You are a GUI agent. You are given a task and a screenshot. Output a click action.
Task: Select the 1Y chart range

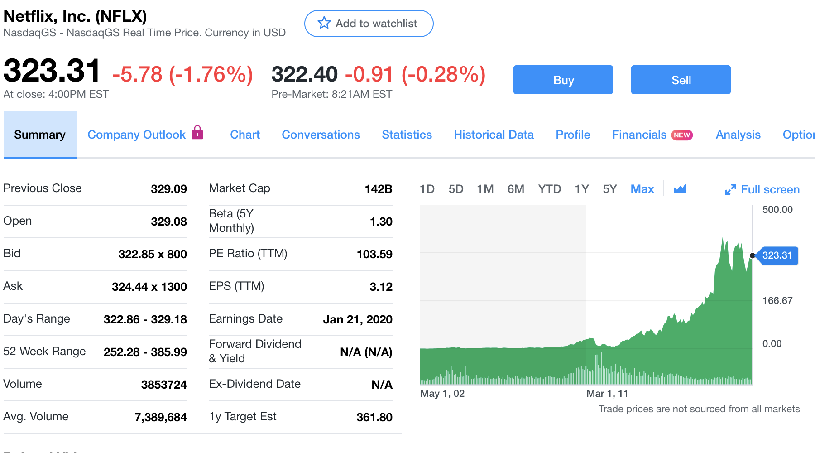tap(582, 189)
